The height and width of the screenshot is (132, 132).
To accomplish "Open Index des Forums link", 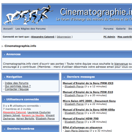I will coord(16,83).
